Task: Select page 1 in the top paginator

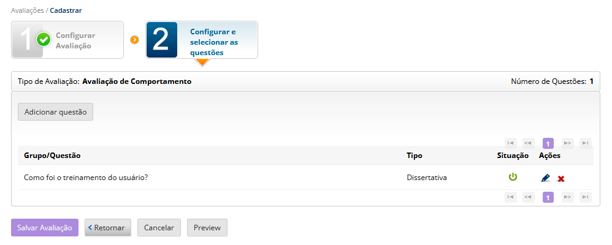Action: pyautogui.click(x=548, y=143)
